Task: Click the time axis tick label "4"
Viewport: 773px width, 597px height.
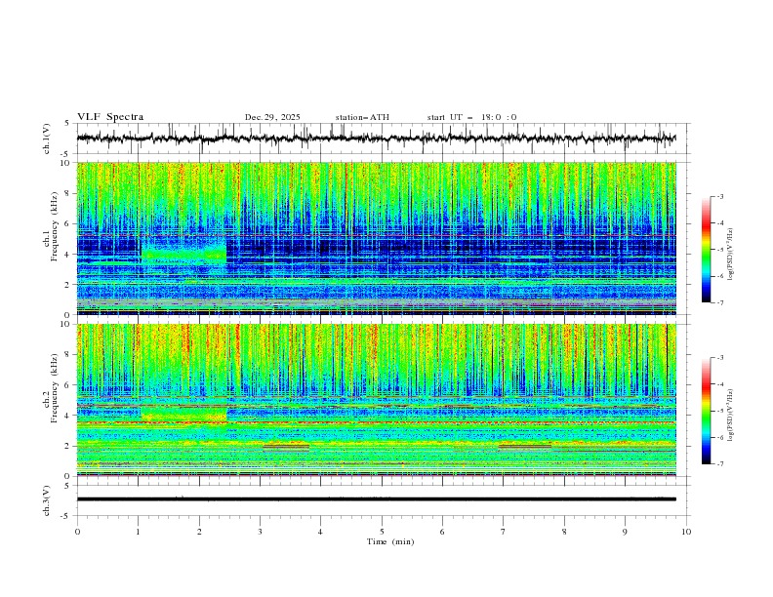Action: [x=320, y=532]
